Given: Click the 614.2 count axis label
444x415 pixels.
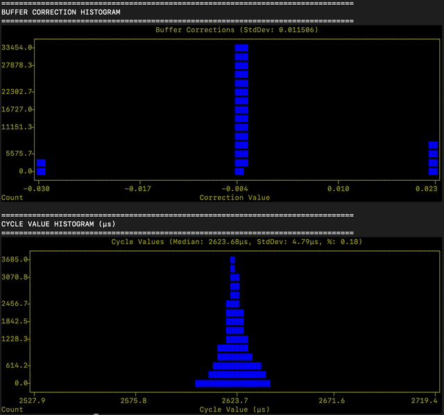Looking at the screenshot, I should [17, 366].
